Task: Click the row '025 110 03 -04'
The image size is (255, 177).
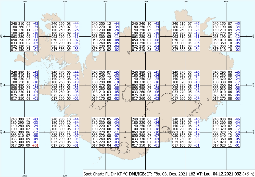Action: 186,46
